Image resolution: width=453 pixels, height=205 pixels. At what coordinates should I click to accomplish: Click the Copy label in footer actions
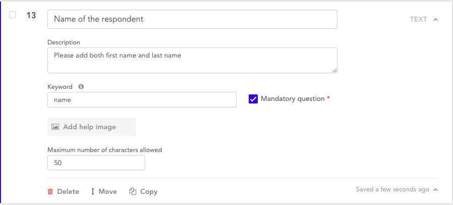coord(149,192)
